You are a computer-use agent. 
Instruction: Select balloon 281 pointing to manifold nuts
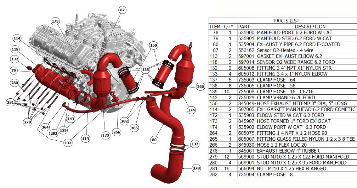(11, 102)
